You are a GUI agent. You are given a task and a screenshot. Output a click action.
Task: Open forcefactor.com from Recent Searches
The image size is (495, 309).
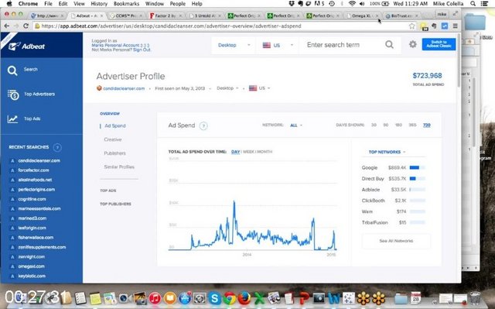coord(33,170)
